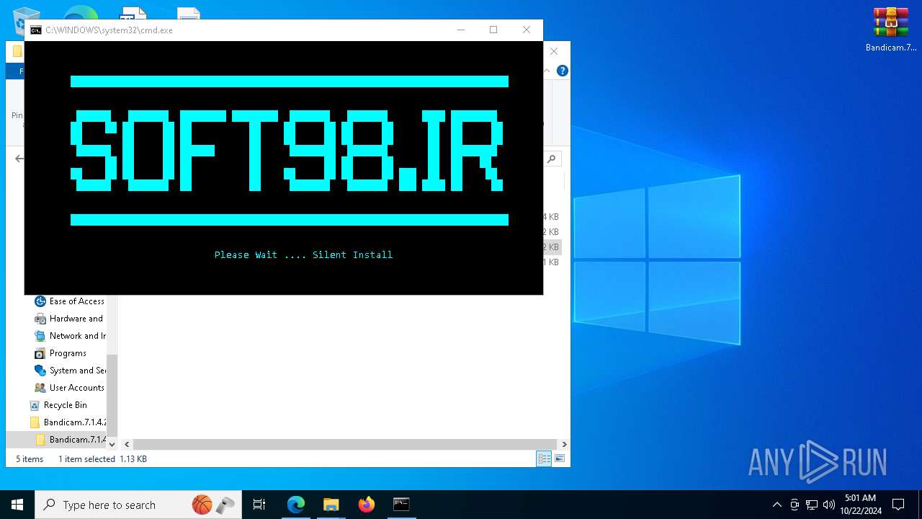Open Bandicam.7 archive on desktop
This screenshot has height=519, width=922.
pos(891,30)
